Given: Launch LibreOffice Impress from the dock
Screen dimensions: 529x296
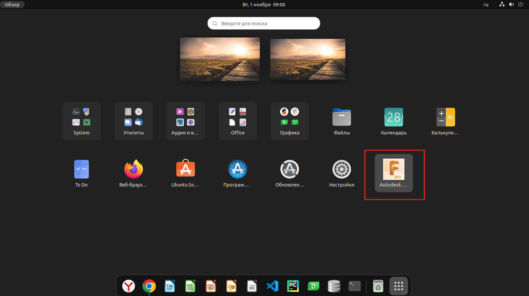Looking at the screenshot, I should [211, 286].
